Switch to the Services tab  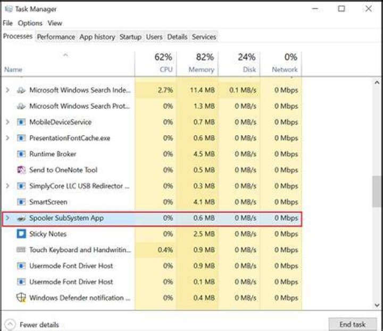[204, 37]
